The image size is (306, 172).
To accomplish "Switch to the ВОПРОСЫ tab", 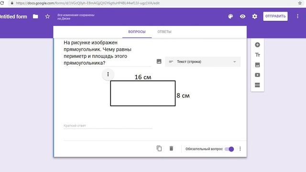I will (137, 32).
